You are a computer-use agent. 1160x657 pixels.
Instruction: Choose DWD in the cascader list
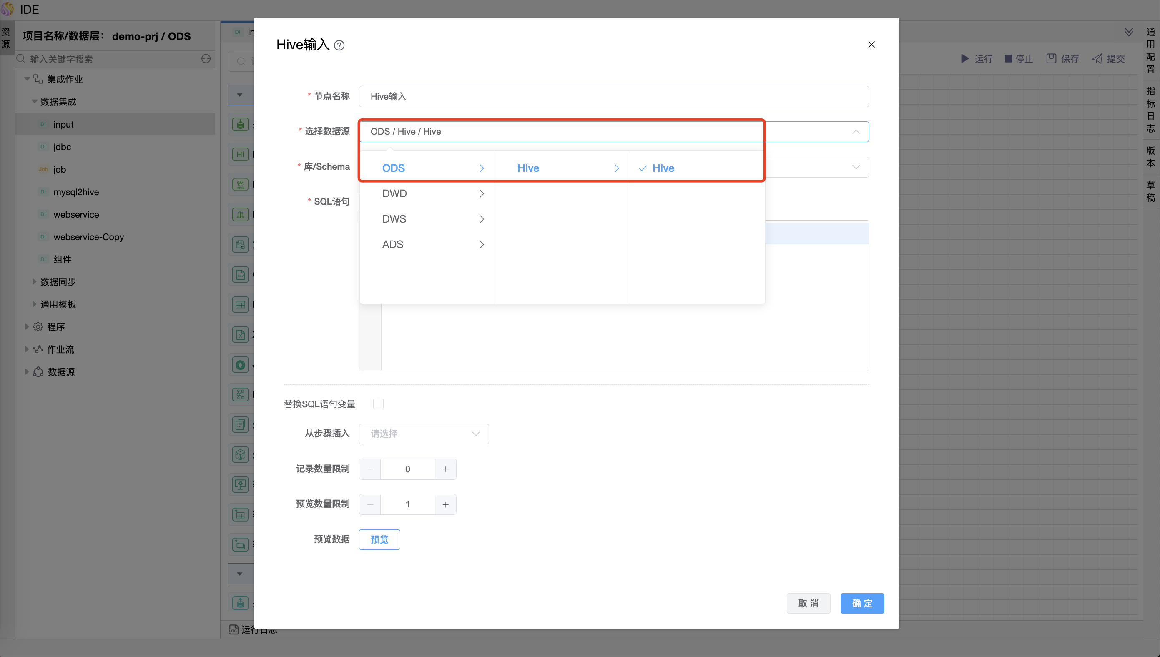pos(394,193)
